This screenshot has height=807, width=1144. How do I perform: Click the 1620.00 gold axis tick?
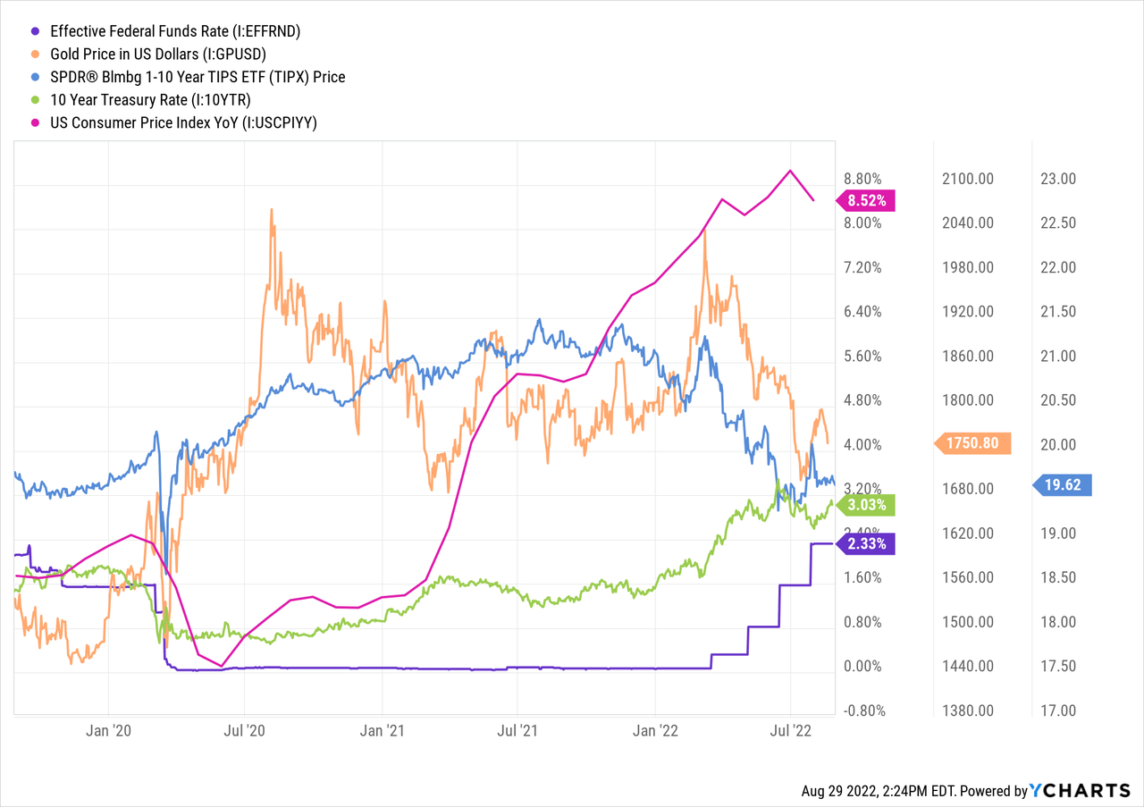tap(968, 534)
